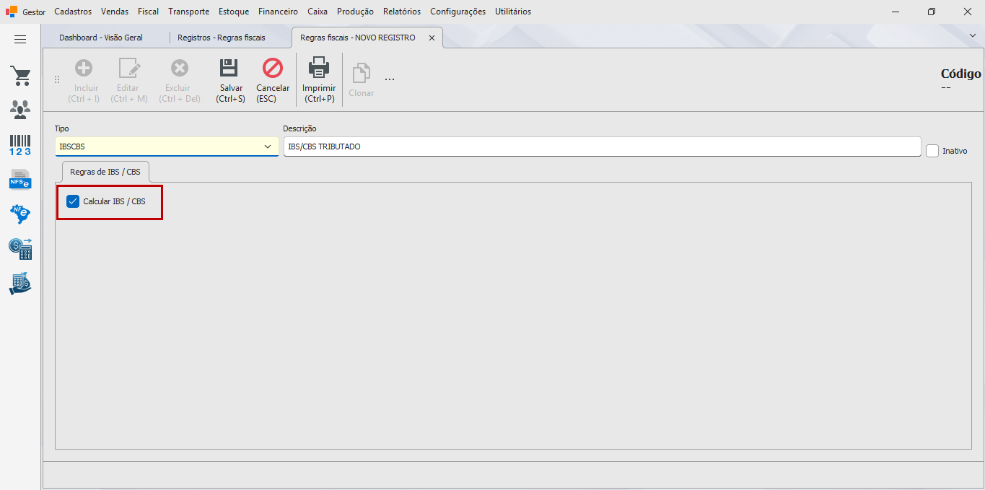Expand the tab list chevron at top right
The height and width of the screenshot is (490, 985).
[972, 35]
